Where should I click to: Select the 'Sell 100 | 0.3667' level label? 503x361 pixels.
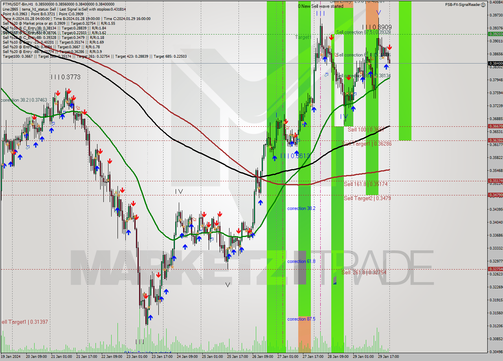point(365,129)
